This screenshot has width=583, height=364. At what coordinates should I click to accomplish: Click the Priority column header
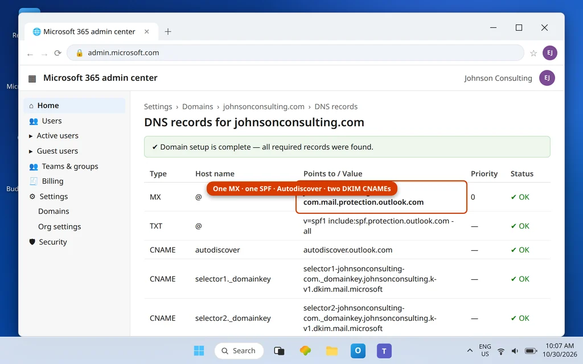(x=484, y=174)
